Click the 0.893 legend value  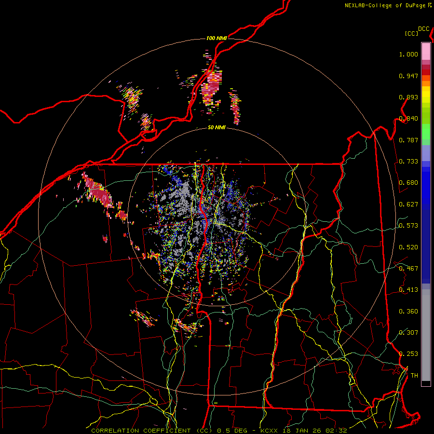pos(408,97)
